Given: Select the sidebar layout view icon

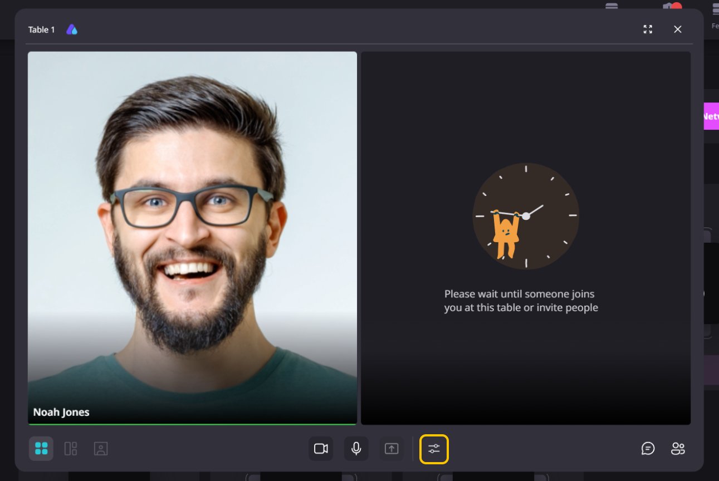Looking at the screenshot, I should point(71,448).
